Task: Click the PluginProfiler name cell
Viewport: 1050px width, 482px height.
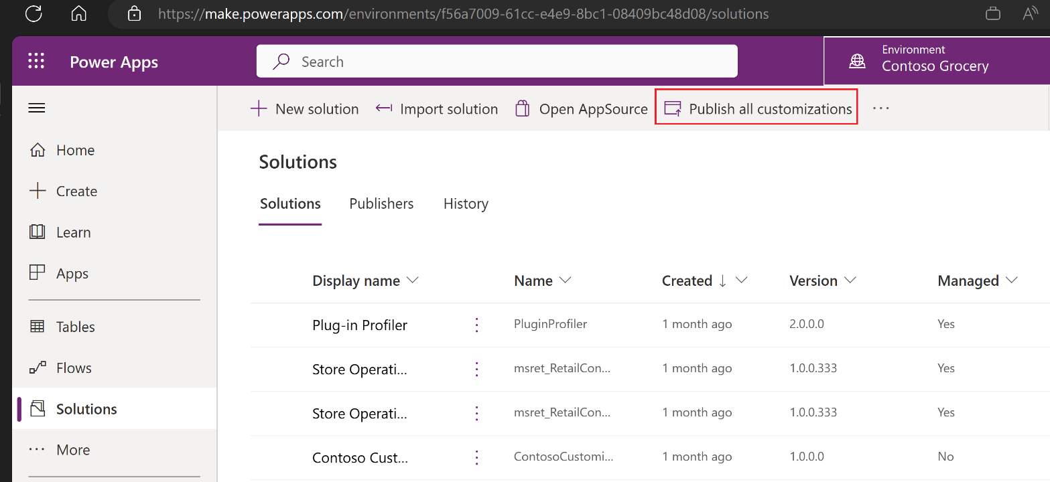Action: 550,324
